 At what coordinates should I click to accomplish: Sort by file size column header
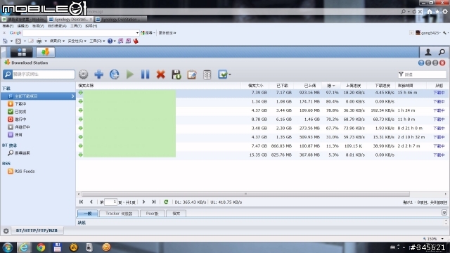tap(255, 86)
